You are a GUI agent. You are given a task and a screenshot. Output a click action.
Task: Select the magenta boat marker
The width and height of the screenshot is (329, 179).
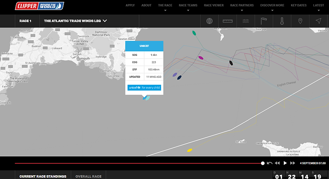tap(201, 58)
